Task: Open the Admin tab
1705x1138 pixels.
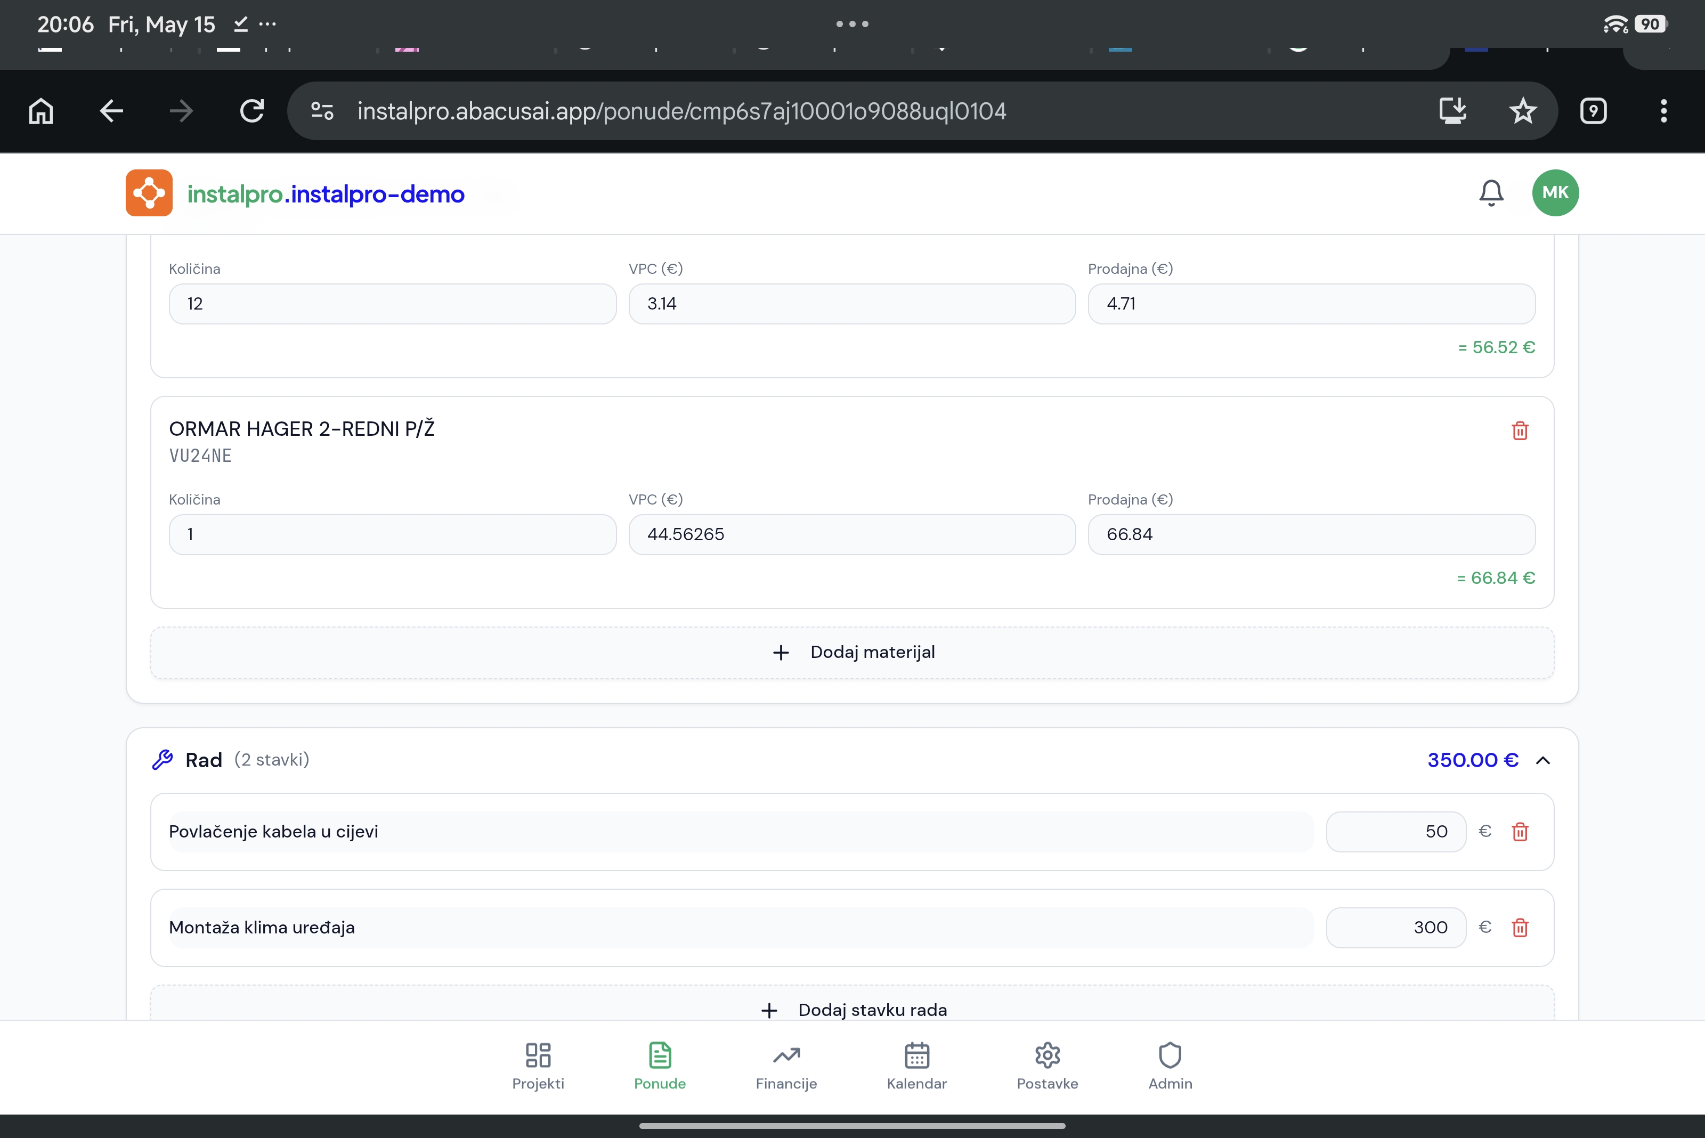Action: coord(1170,1066)
